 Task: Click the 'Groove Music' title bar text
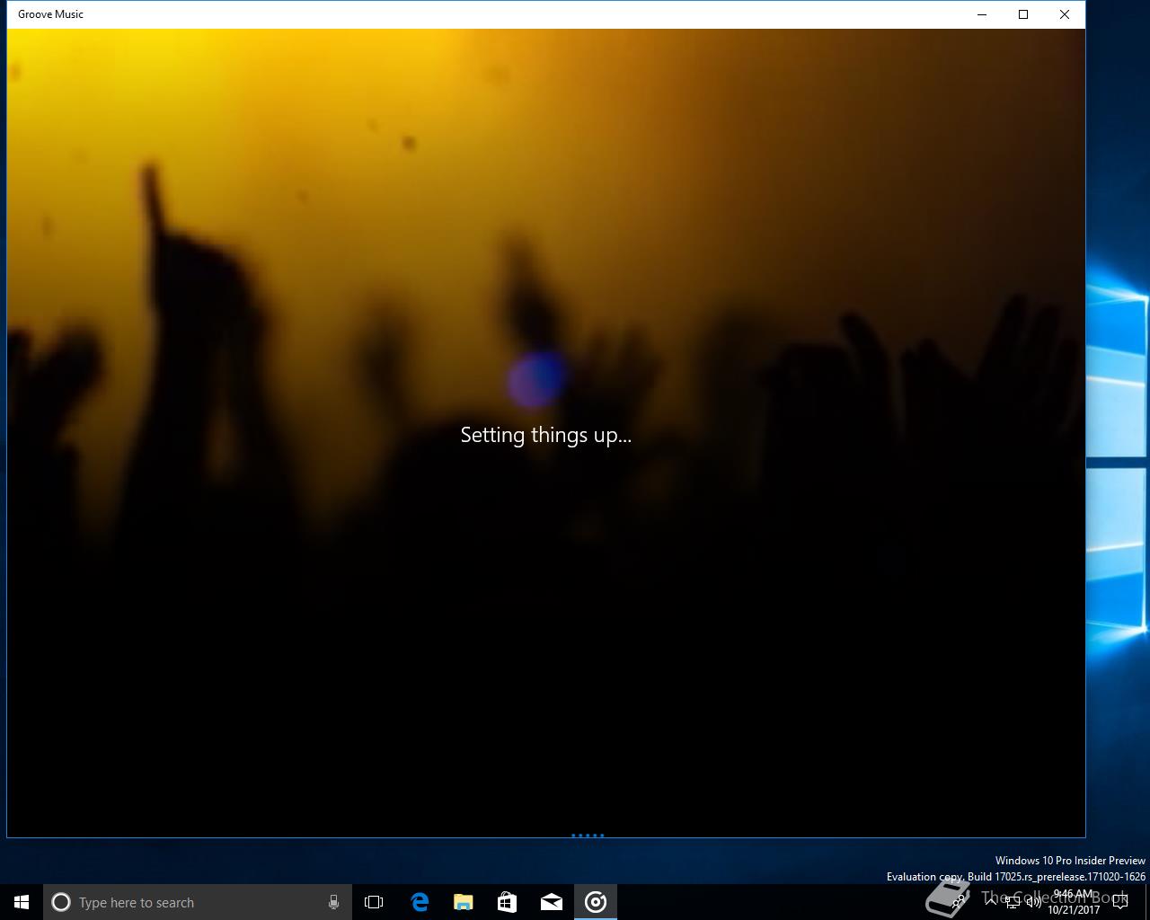point(51,14)
